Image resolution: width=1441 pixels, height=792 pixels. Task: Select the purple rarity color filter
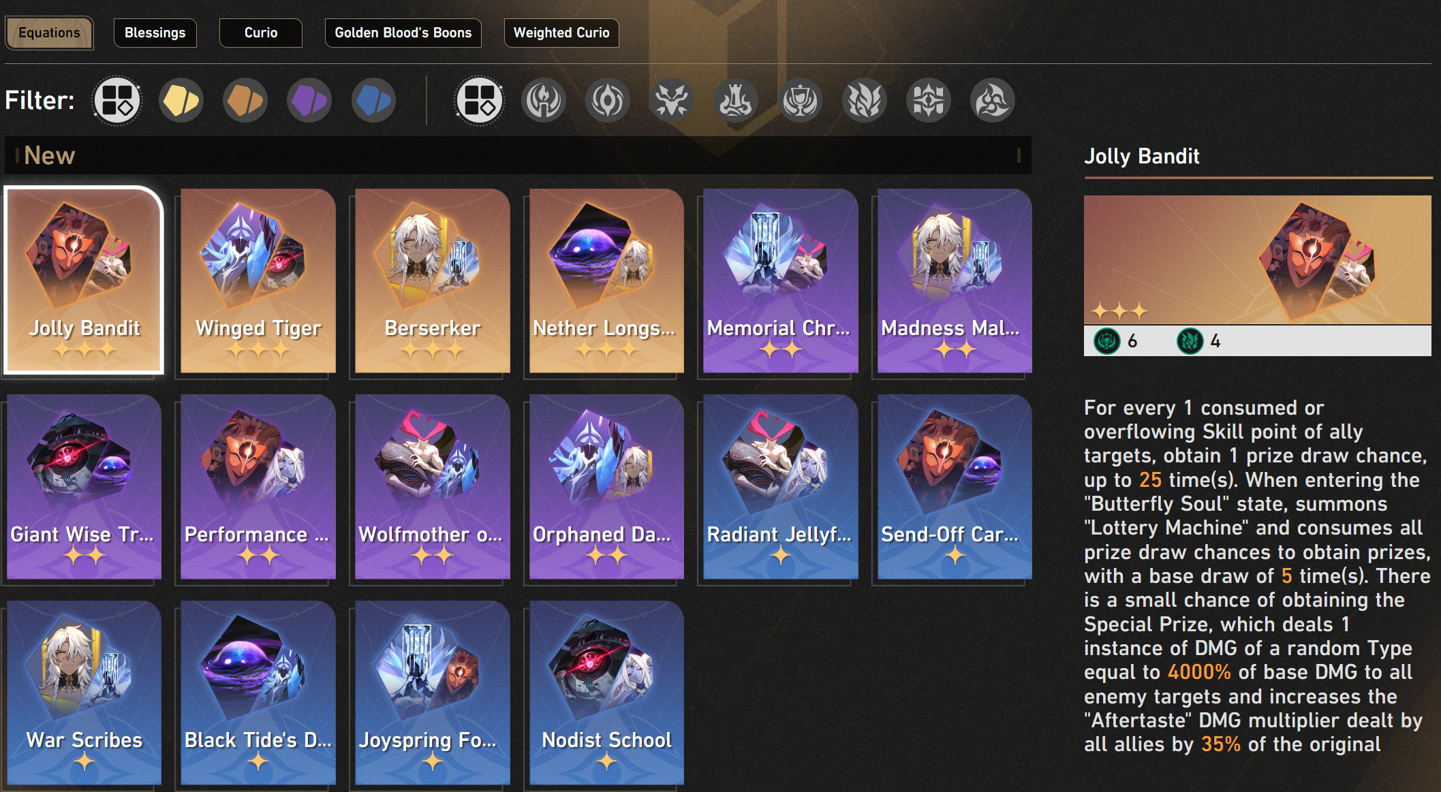point(309,100)
